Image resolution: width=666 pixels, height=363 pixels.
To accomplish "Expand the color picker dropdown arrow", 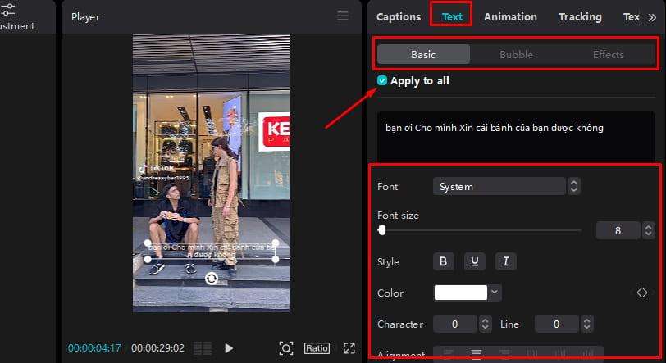I will pyautogui.click(x=495, y=292).
